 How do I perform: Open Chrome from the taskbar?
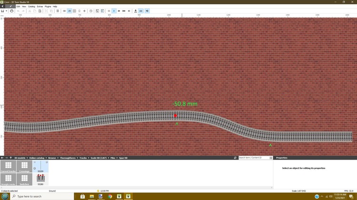pos(110,196)
